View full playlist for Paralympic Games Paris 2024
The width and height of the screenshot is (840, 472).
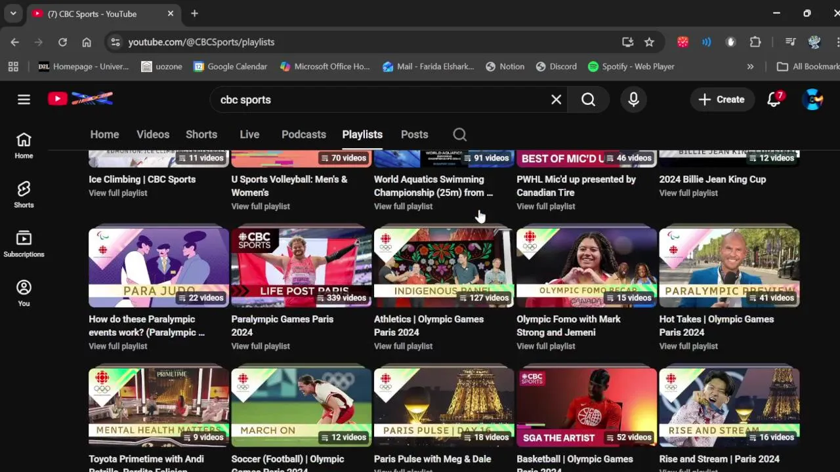pos(261,346)
